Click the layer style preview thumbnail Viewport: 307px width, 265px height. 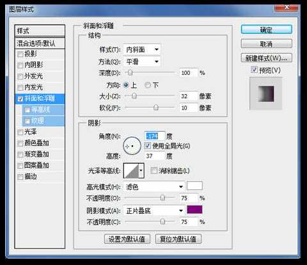click(266, 94)
